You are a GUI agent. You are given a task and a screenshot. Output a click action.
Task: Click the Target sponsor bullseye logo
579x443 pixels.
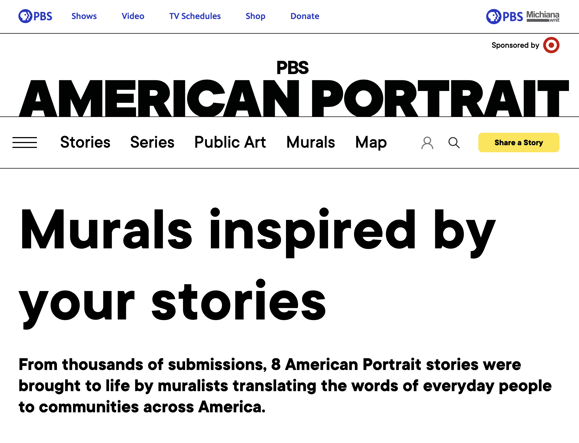coord(551,45)
